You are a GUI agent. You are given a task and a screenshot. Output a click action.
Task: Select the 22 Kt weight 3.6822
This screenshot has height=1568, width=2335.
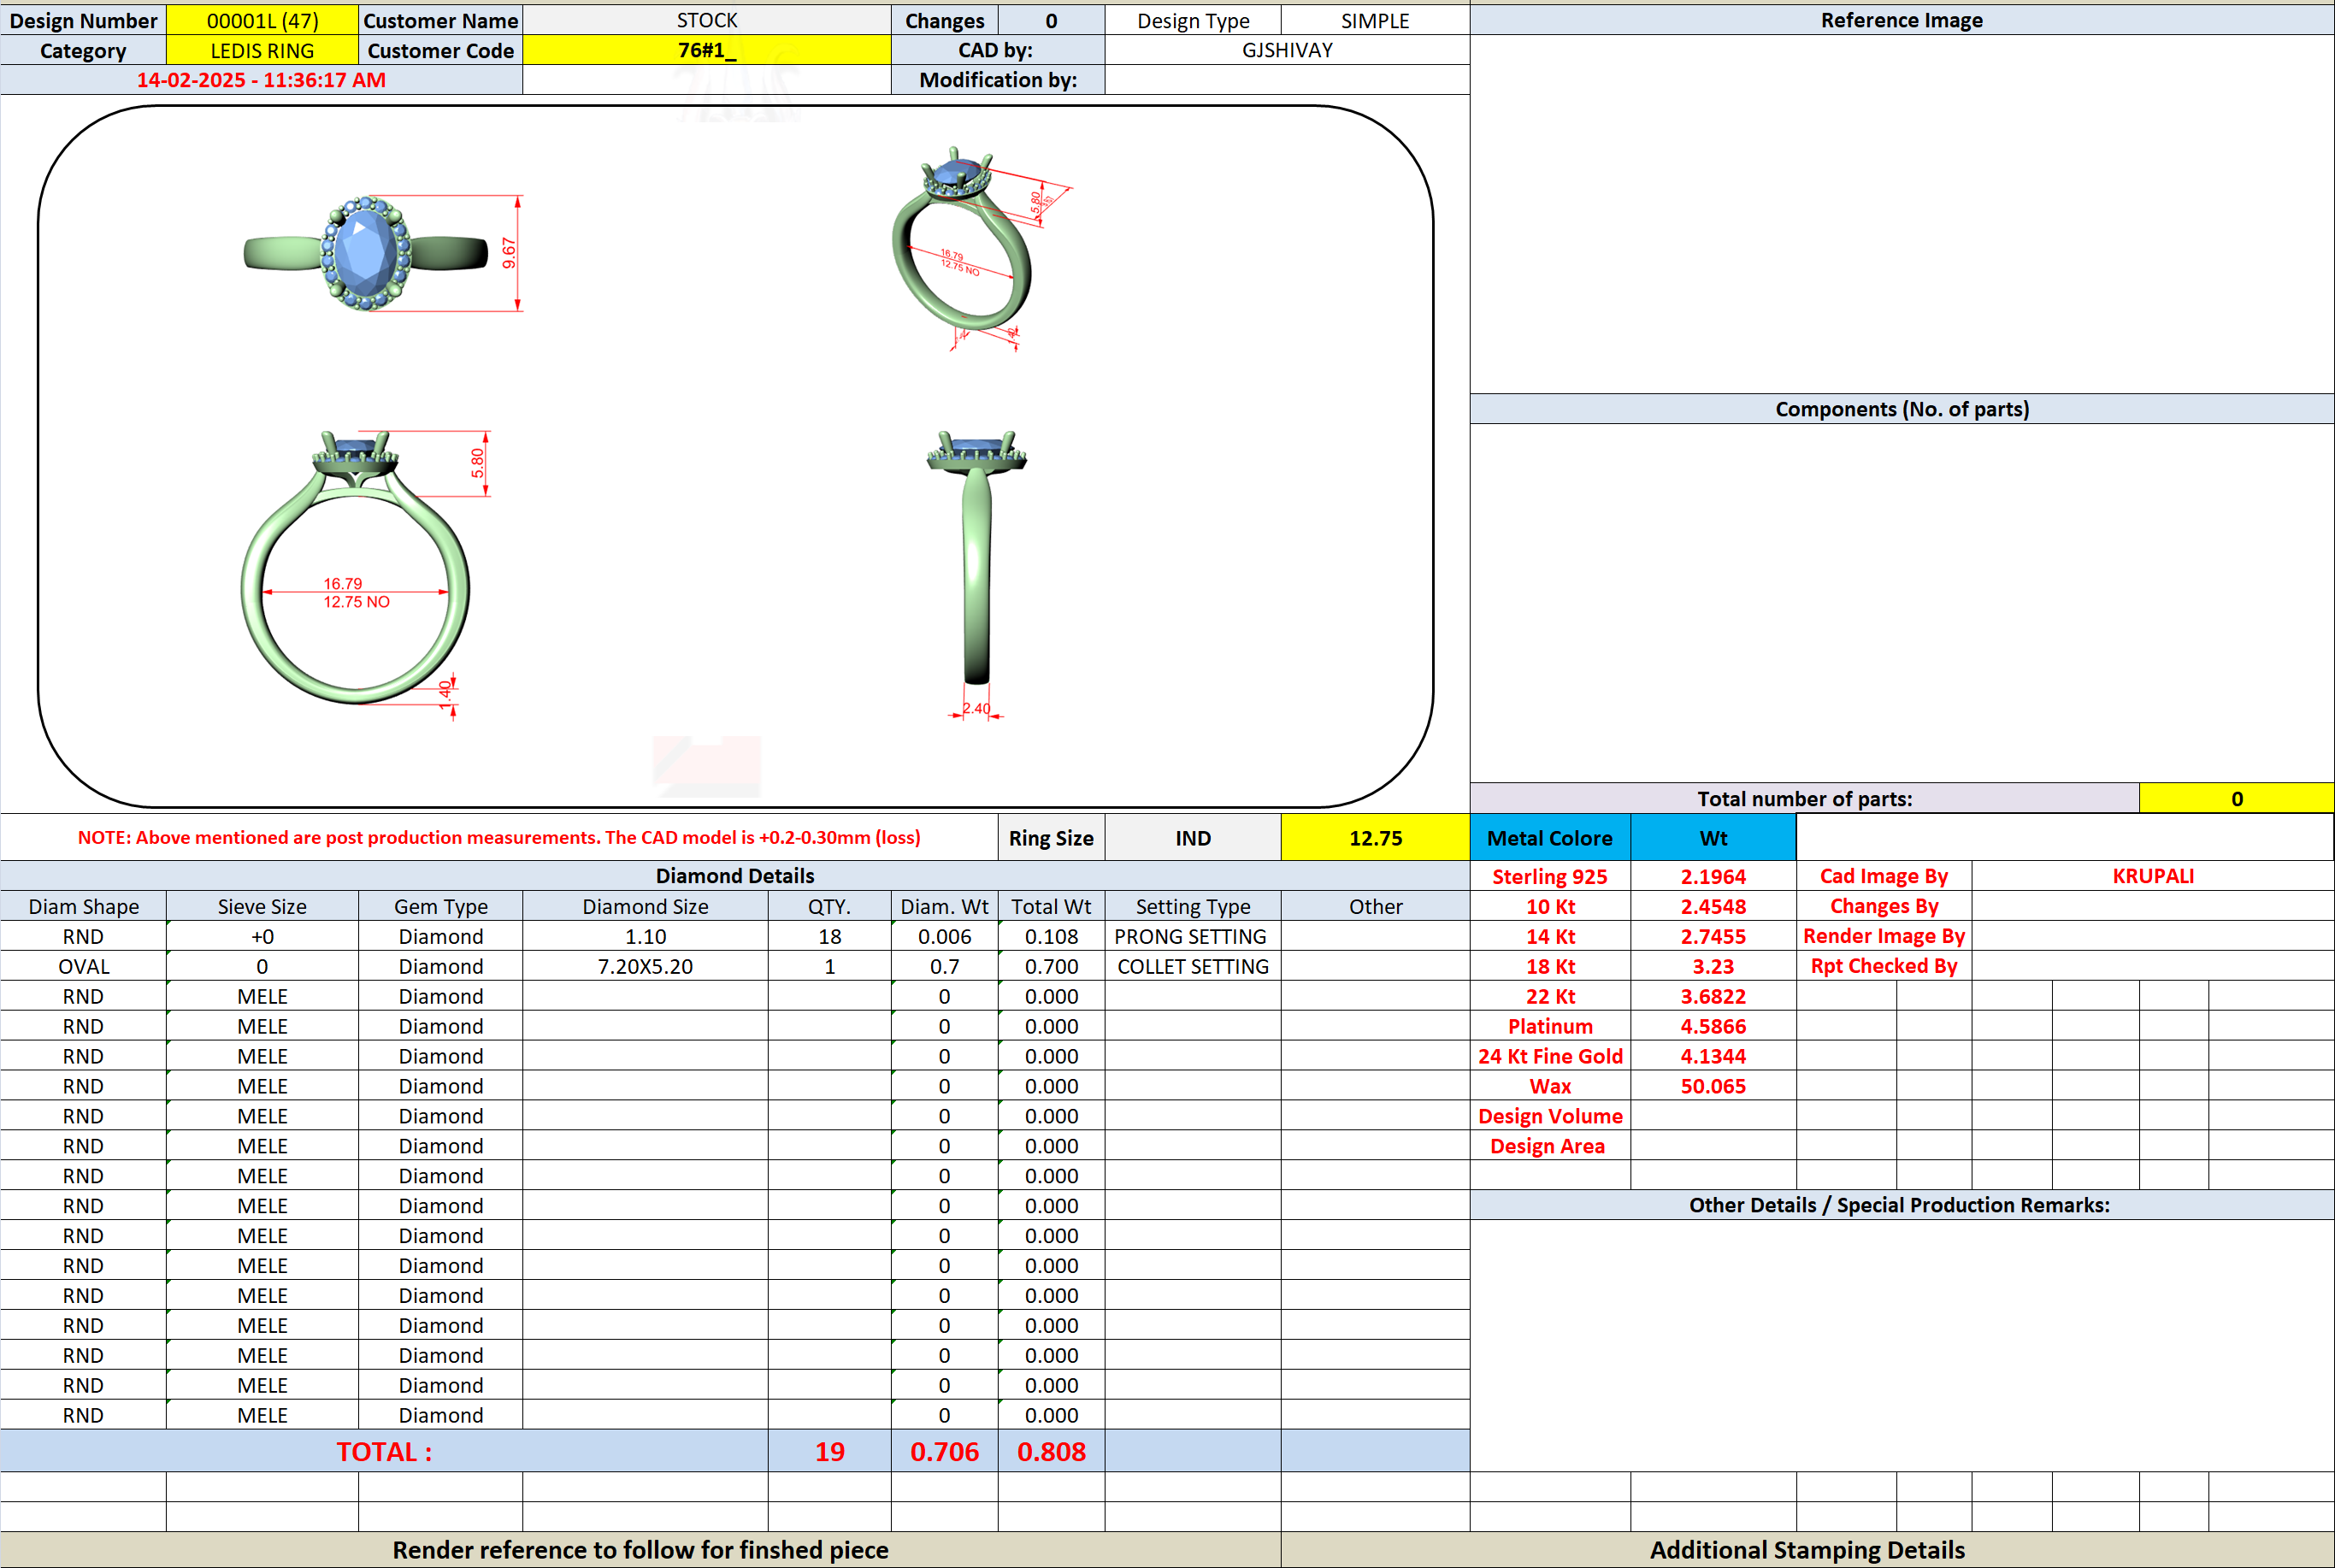click(x=1713, y=996)
